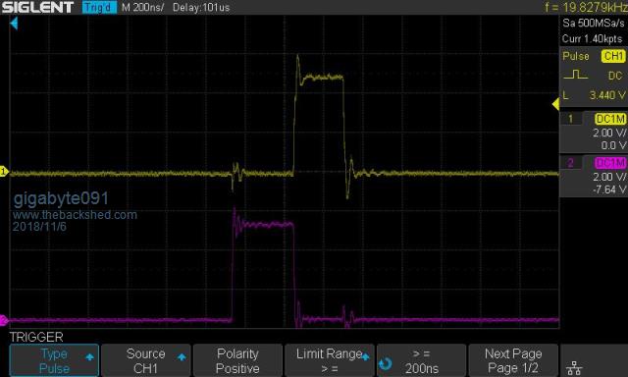The image size is (628, 377).
Task: Toggle the yellow CH1 trigger source badge
Action: pos(612,56)
